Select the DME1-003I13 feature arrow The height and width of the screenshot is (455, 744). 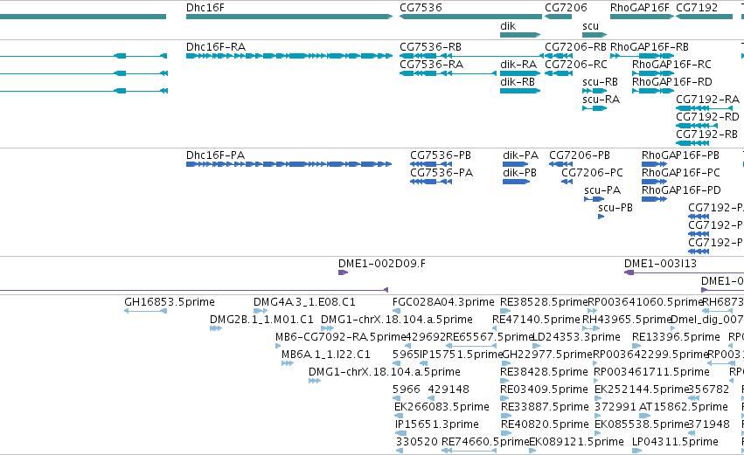tap(629, 272)
